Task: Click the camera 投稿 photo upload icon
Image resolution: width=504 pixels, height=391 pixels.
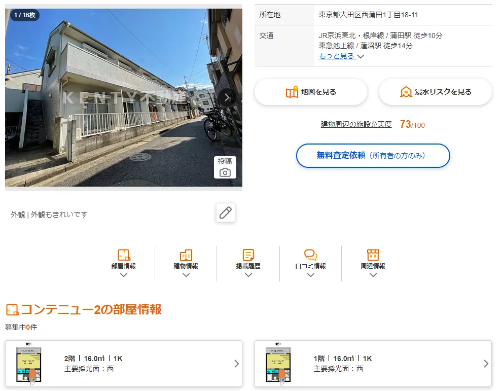Action: pos(225,167)
